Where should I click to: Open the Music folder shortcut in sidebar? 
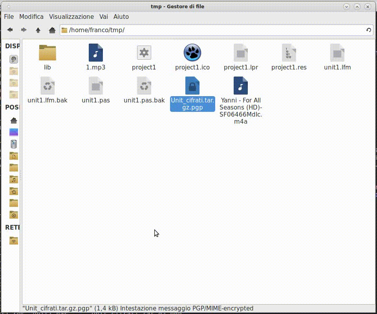point(14,179)
